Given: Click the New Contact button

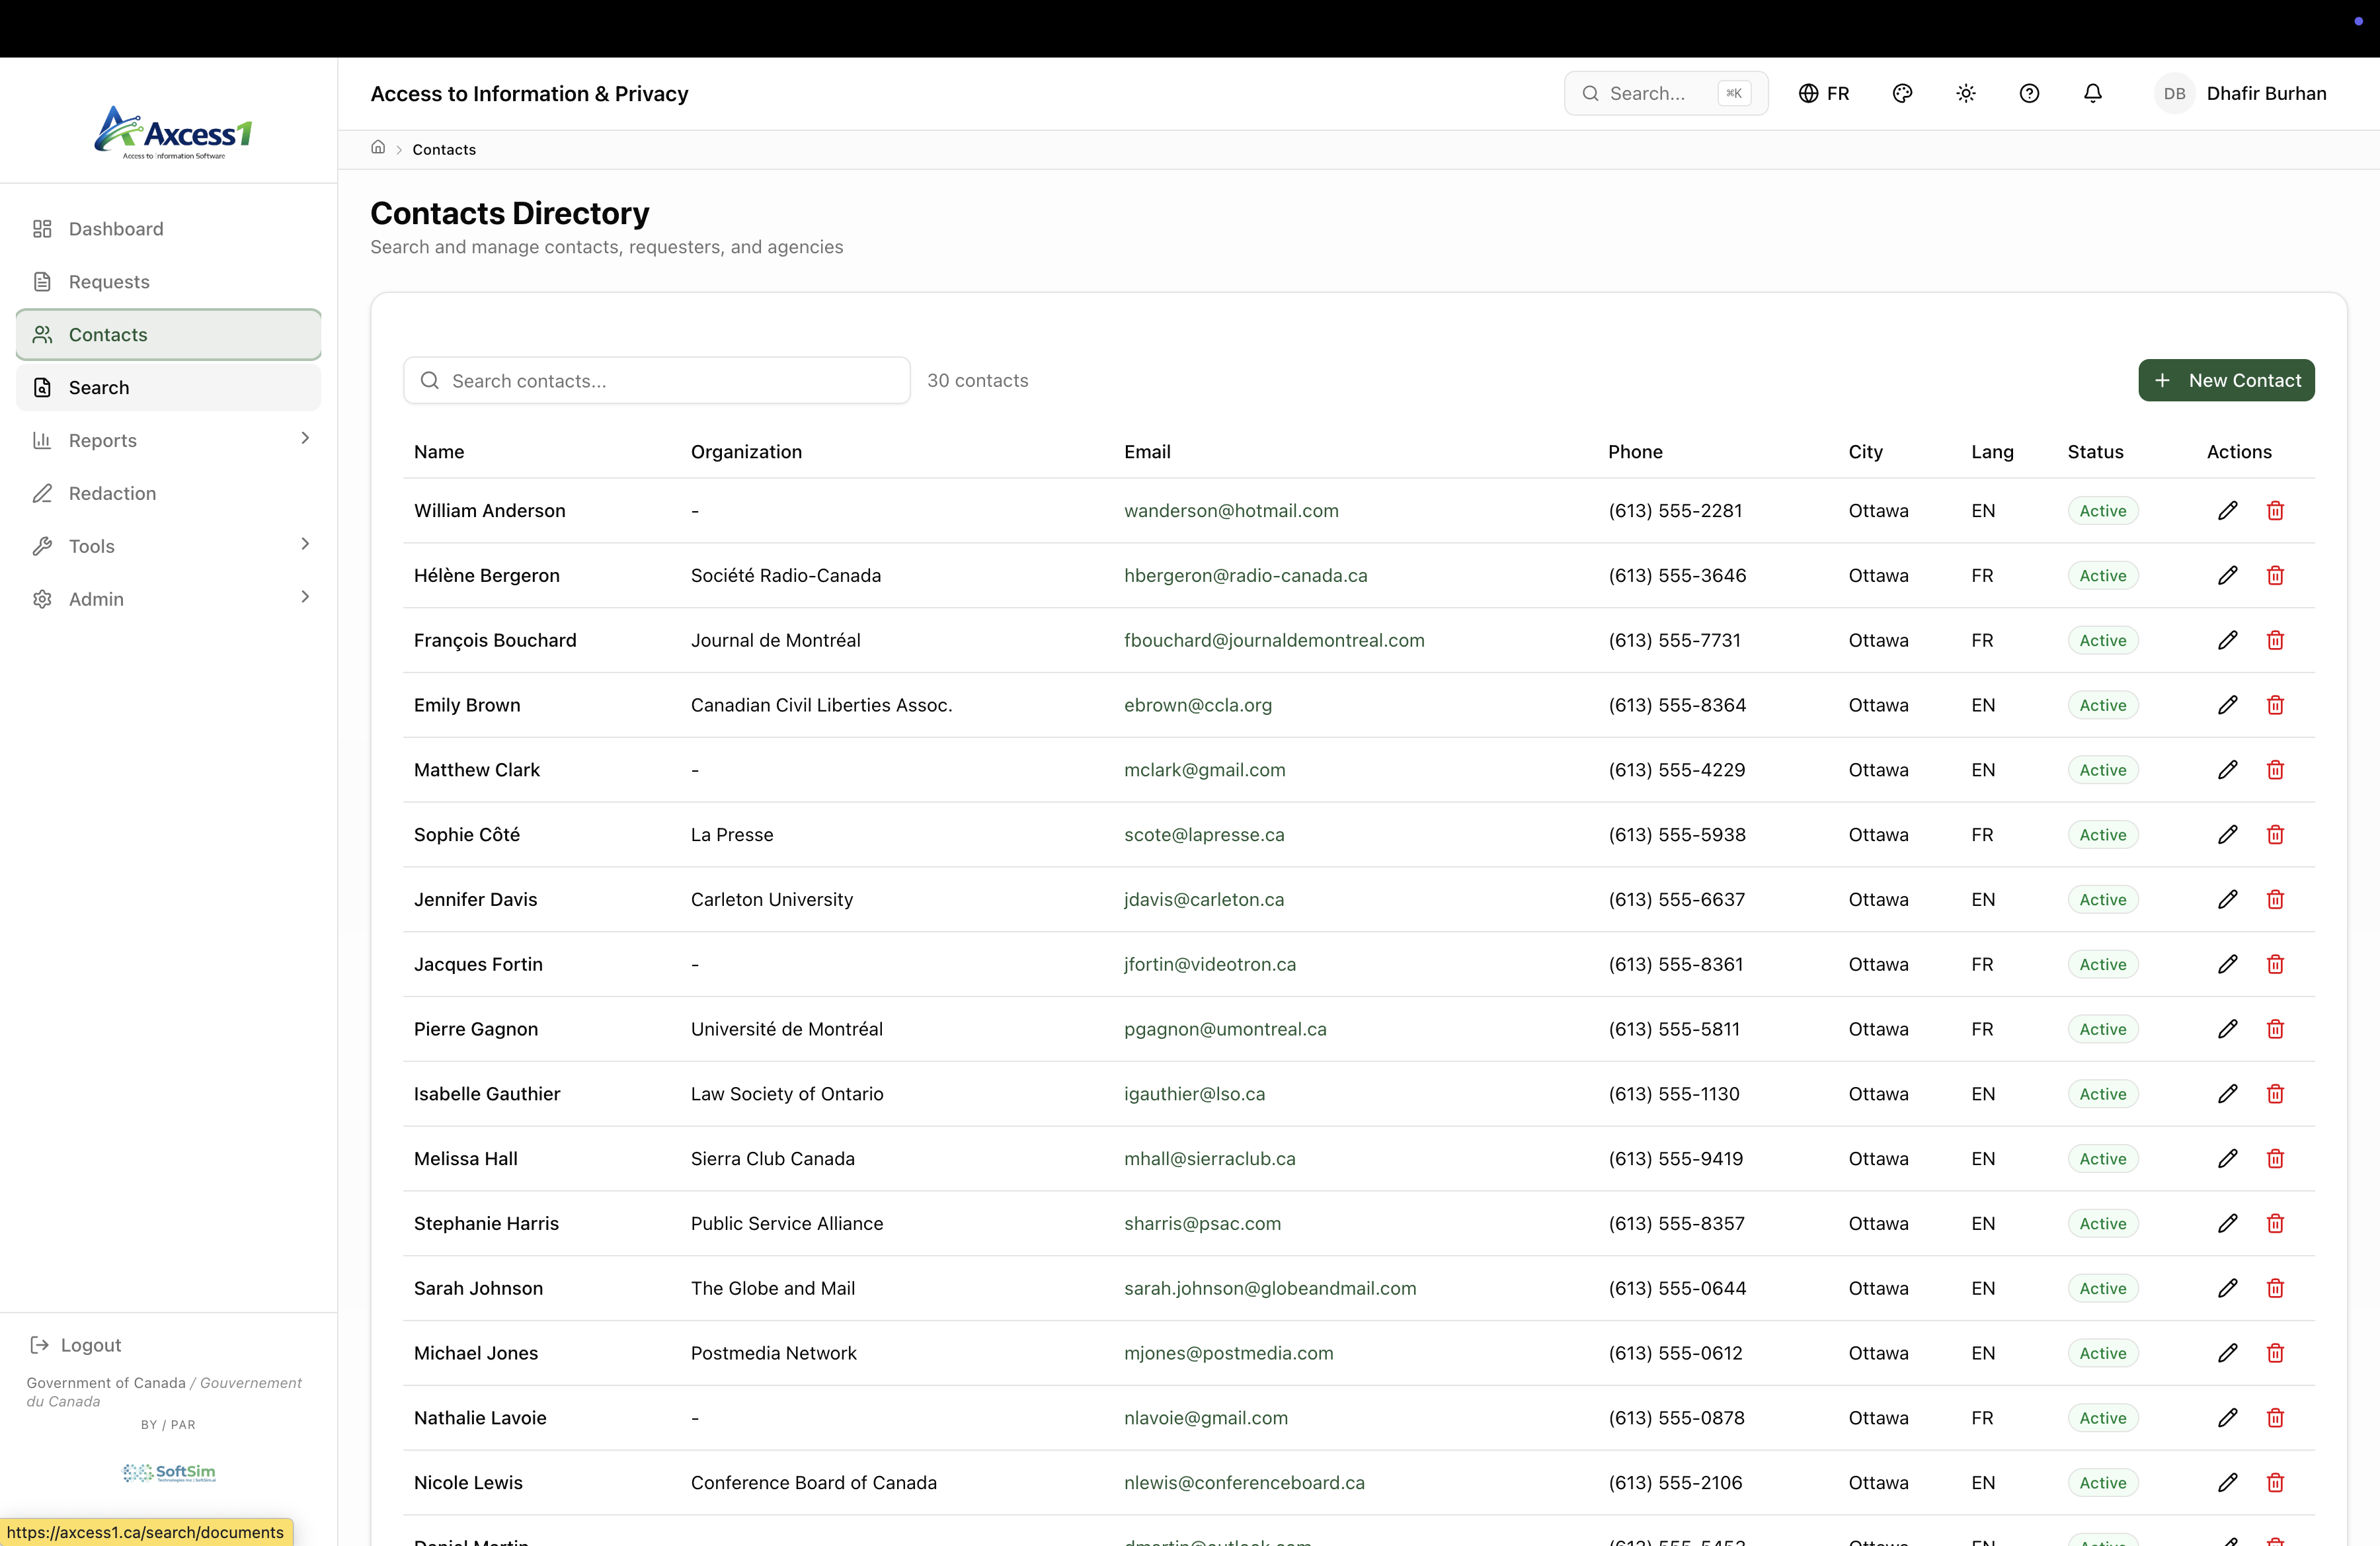Looking at the screenshot, I should pyautogui.click(x=2226, y=380).
